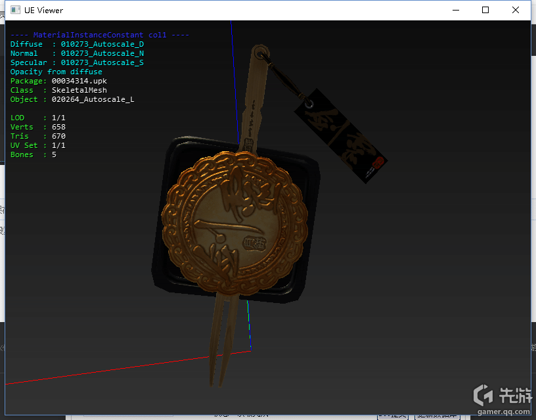The image size is (536, 420).
Task: Click the 'LOD' label
Action: point(17,118)
